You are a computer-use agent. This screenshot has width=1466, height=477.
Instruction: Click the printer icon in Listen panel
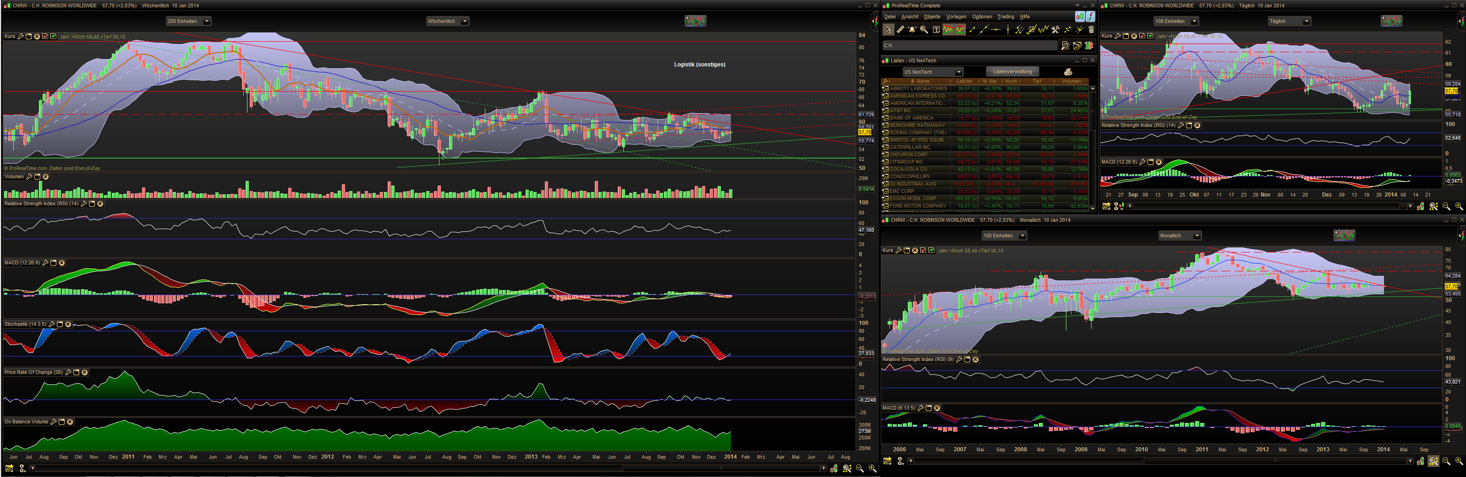click(1068, 72)
